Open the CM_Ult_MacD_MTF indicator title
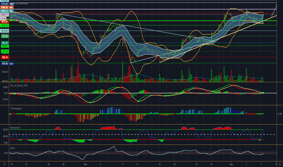Image resolution: width=283 pixels, height=167 pixels. pyautogui.click(x=19, y=86)
